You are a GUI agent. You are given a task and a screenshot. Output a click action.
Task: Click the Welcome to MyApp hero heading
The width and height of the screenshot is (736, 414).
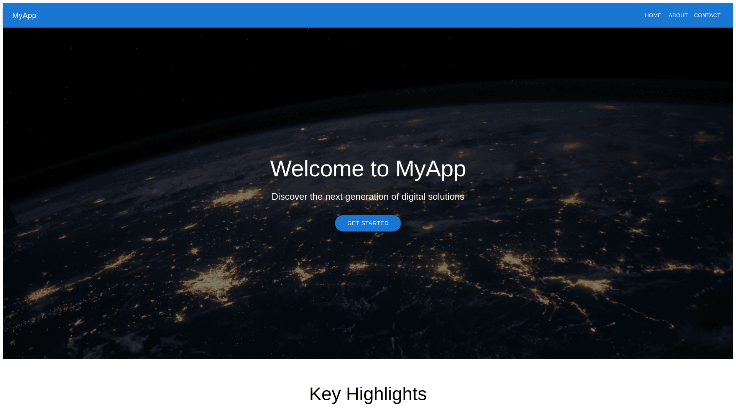tap(368, 169)
